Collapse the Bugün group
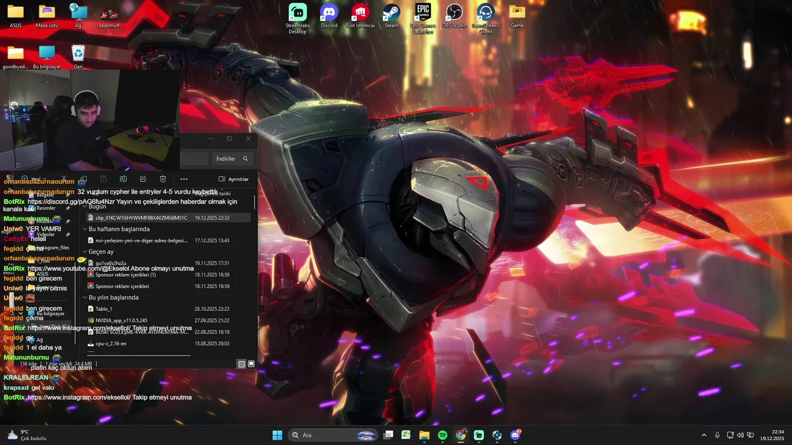Image resolution: width=792 pixels, height=445 pixels. coord(85,206)
